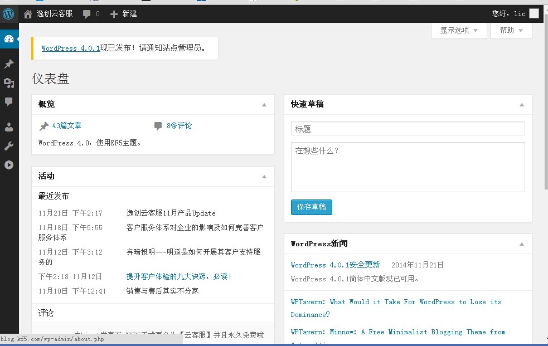The image size is (548, 346).
Task: Collapse the 快速草稿 panel with its arrow
Action: click(522, 105)
